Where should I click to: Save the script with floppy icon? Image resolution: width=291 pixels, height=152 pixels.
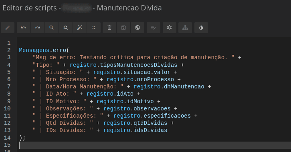point(123,28)
